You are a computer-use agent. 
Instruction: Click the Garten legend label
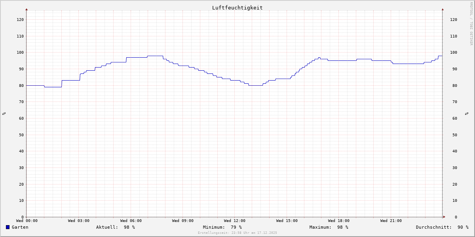[x=20, y=227]
